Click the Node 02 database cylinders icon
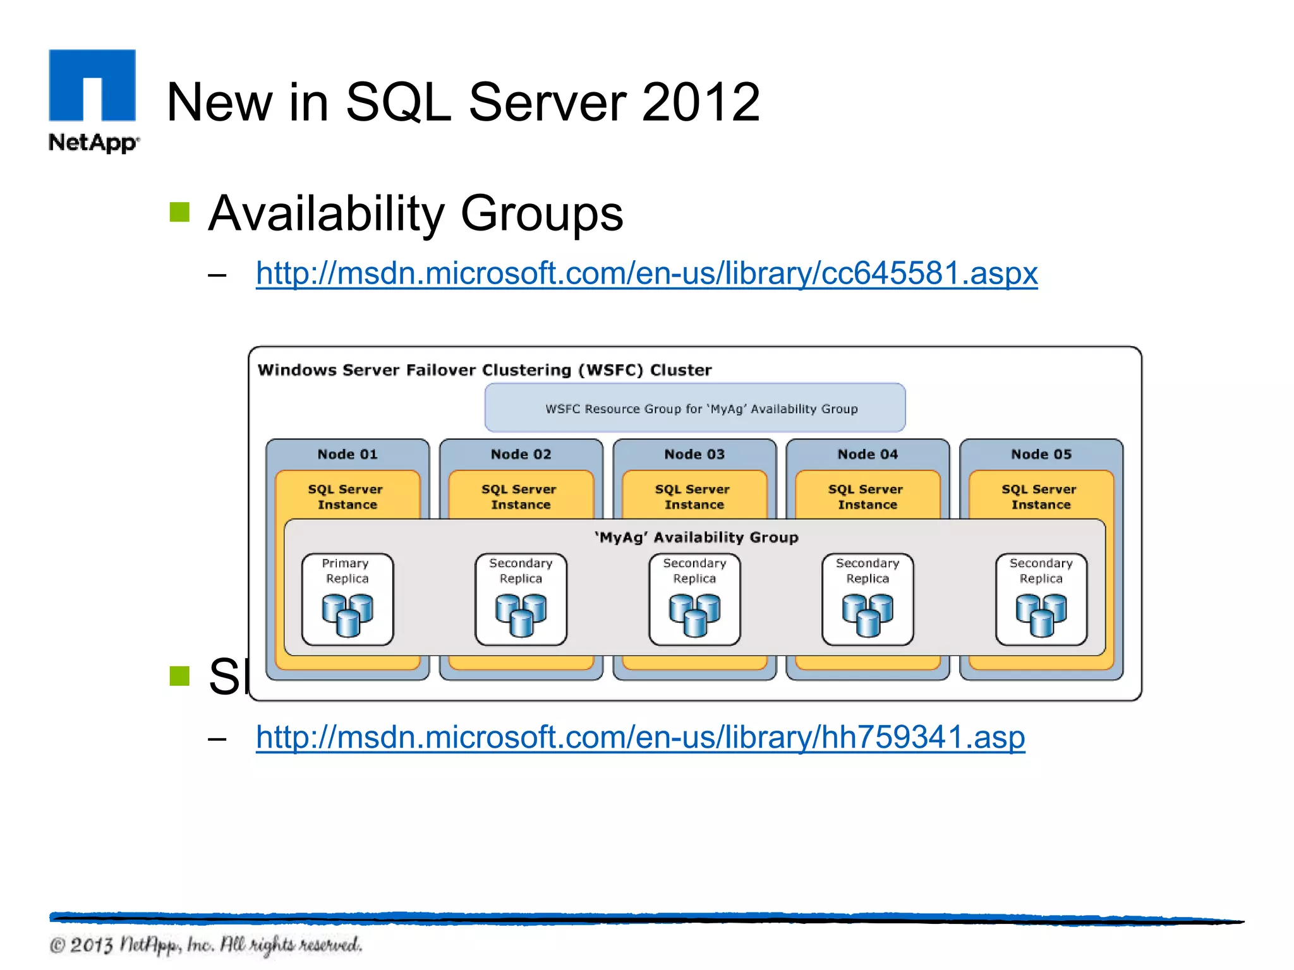The image size is (1294, 970). [521, 614]
